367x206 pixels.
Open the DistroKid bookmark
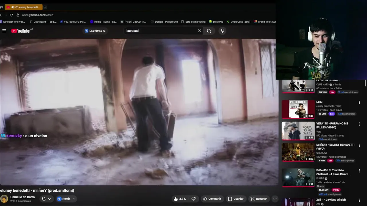pyautogui.click(x=216, y=22)
